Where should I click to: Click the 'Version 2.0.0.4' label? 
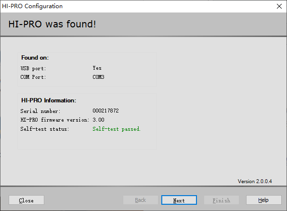[x=255, y=181]
